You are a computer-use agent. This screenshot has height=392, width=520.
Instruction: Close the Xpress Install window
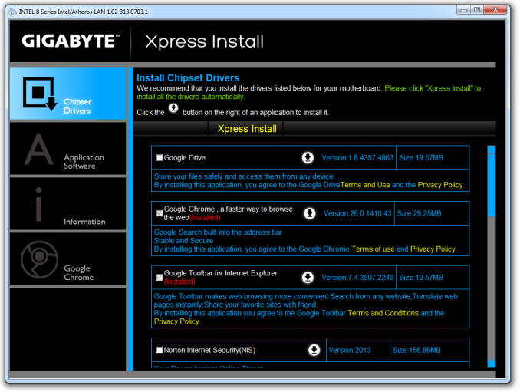tap(495, 10)
